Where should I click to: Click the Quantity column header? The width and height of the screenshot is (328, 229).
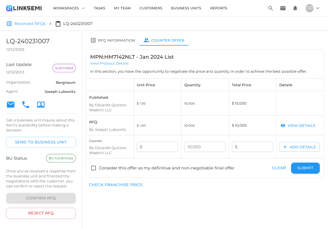pos(192,85)
